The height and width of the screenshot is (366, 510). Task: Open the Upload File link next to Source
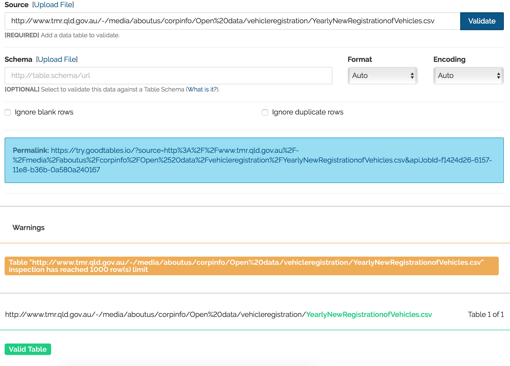pos(53,5)
